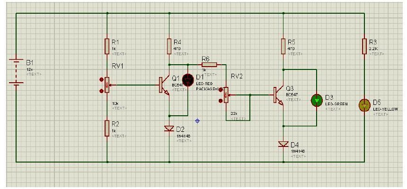Select the D2 diode symbol
Image resolution: width=407 pixels, height=189 pixels.
pos(169,129)
